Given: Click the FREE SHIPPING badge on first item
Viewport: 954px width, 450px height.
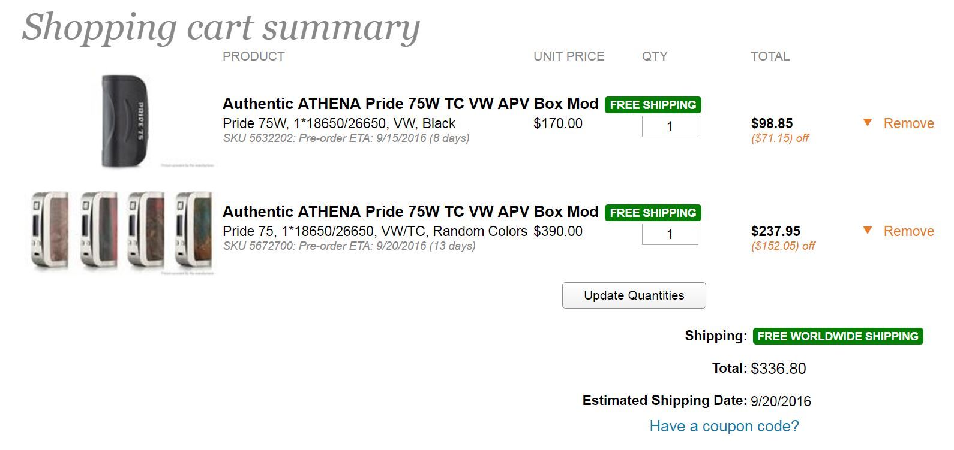Looking at the screenshot, I should pyautogui.click(x=653, y=105).
